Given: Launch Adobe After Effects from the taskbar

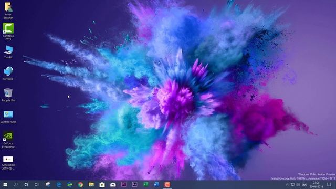Looking at the screenshot, I should click(134, 184).
